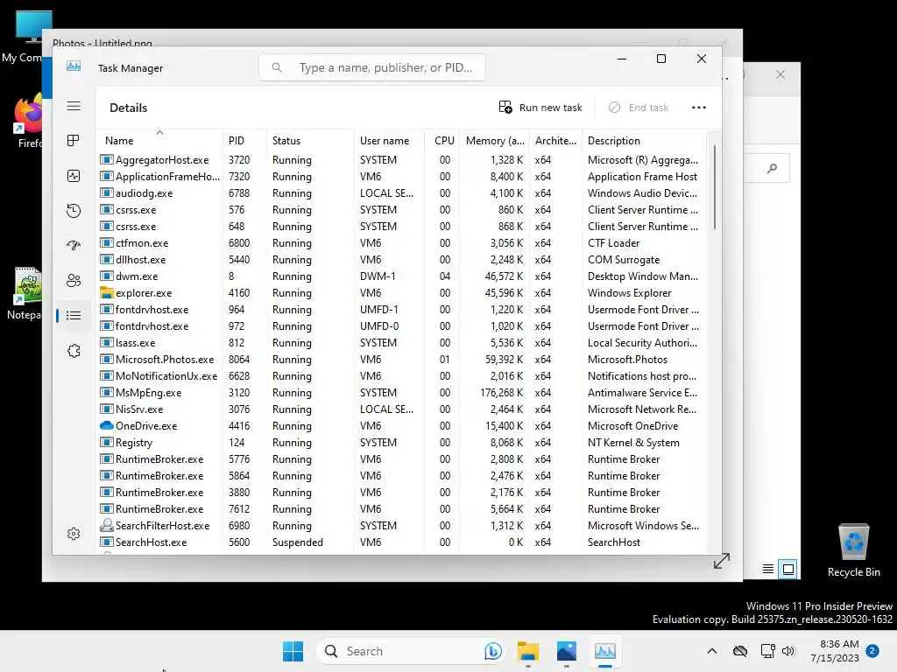This screenshot has width=897, height=672.
Task: Select the dwm.exe process
Action: click(x=400, y=276)
